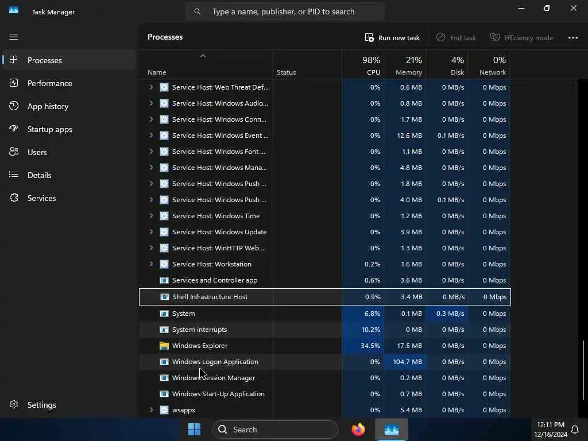Click the Services puzzle icon

[x=14, y=198]
